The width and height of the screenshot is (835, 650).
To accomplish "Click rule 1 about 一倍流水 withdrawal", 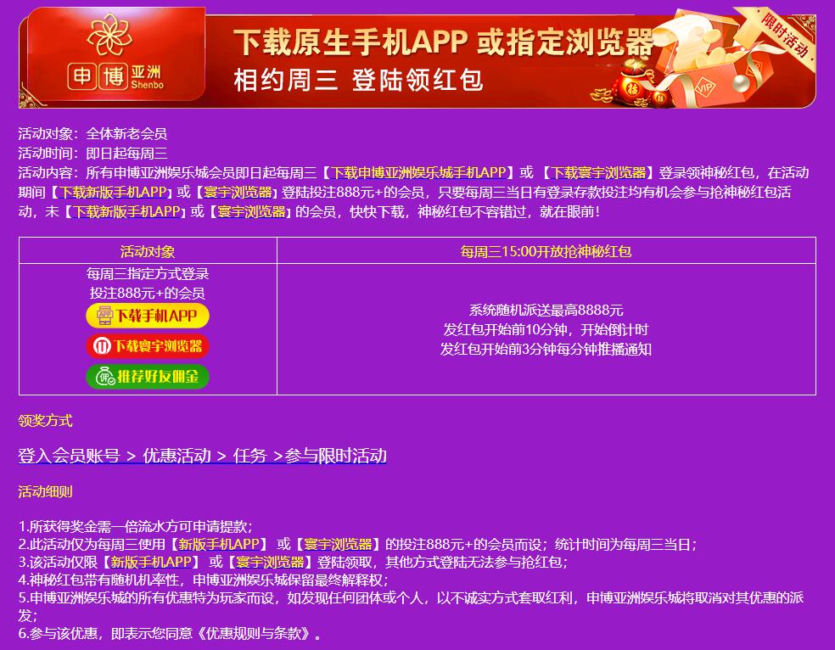I will (x=135, y=527).
